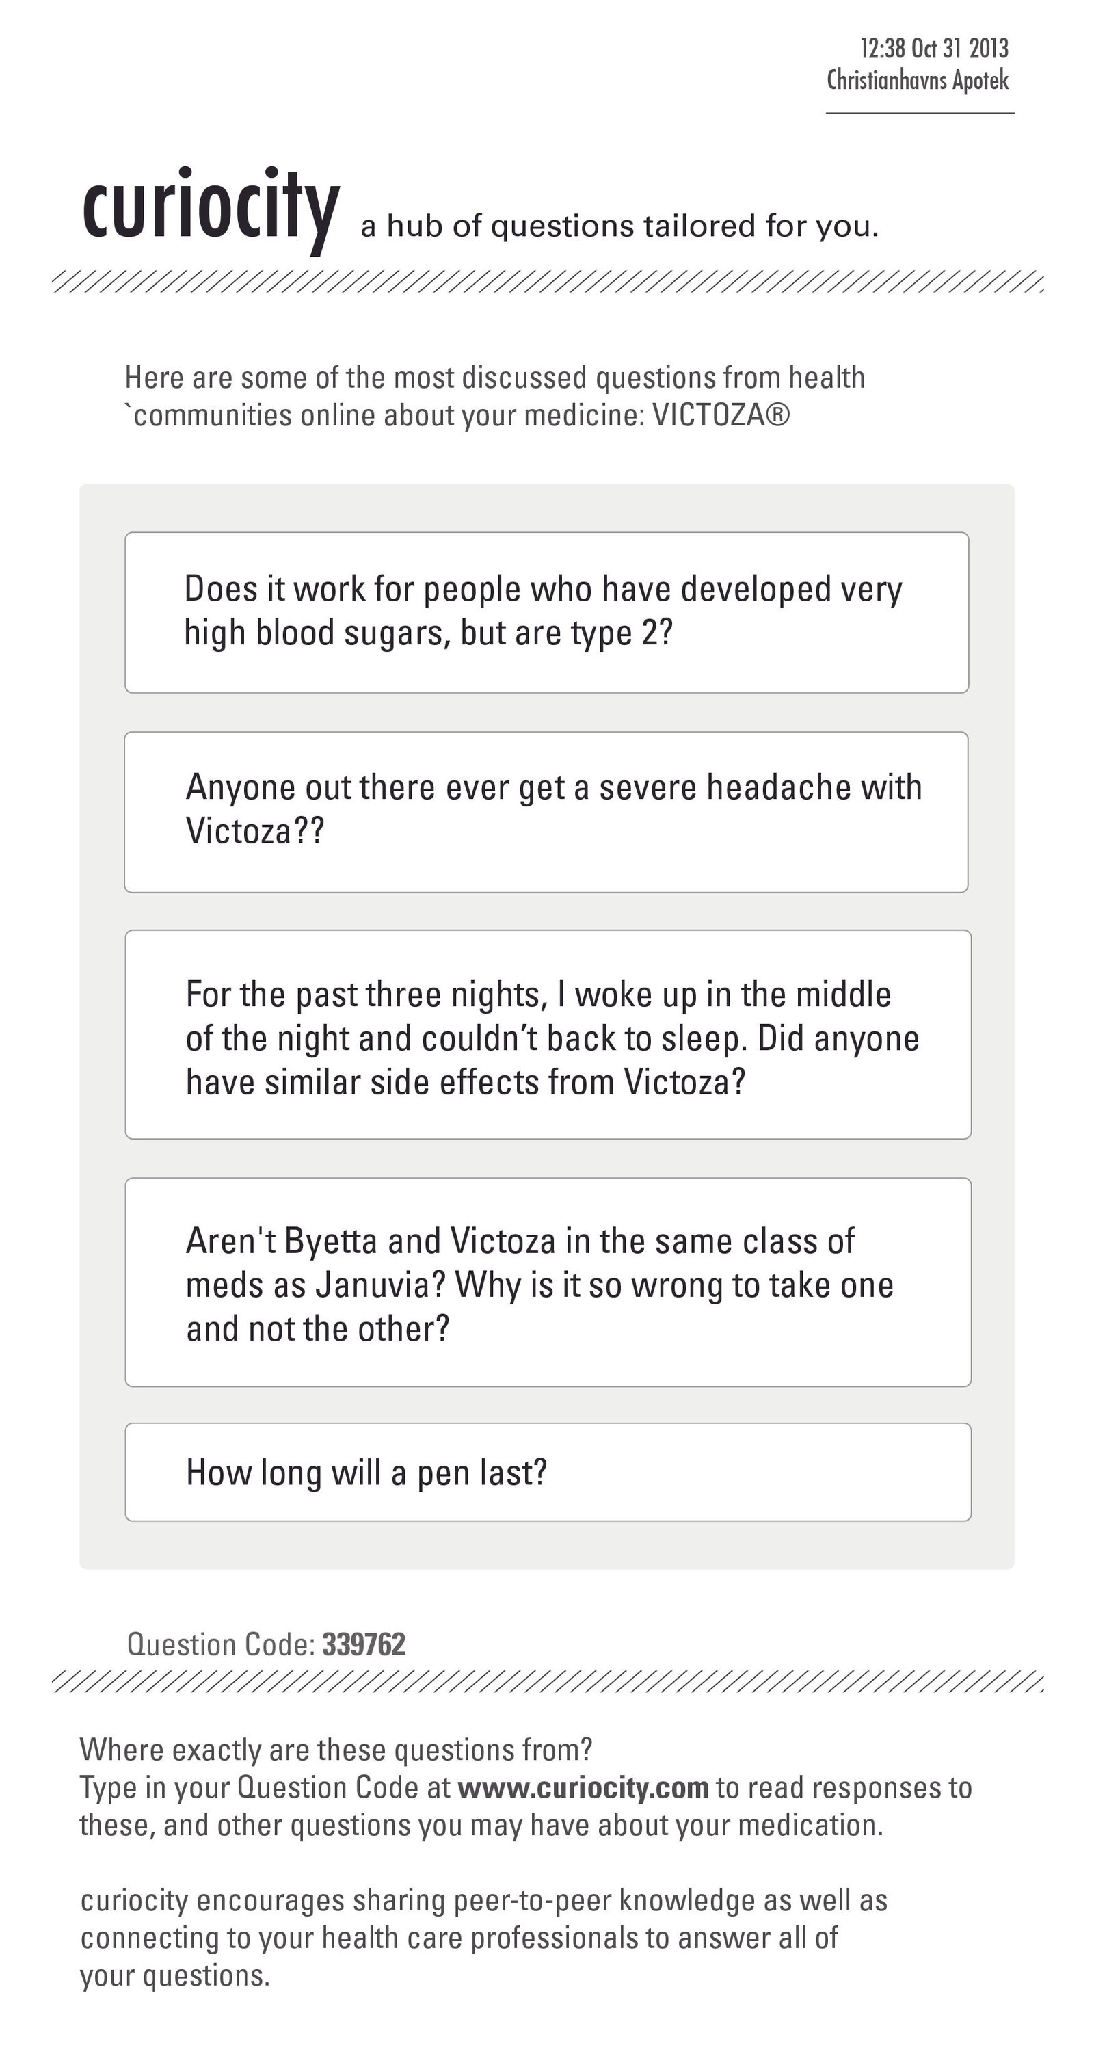Click the tagline 'a hub of questions tailored for you'
Screen dimensions: 1094x2052
(619, 226)
